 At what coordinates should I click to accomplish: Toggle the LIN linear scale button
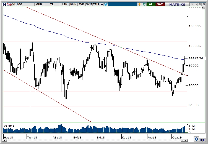(65, 4)
